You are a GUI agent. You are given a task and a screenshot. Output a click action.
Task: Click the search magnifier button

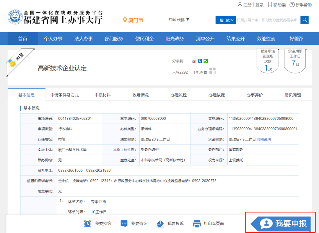(305, 20)
